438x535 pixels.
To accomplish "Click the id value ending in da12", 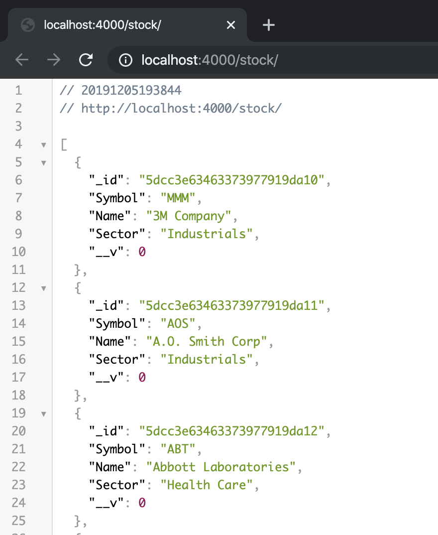I will [x=231, y=431].
